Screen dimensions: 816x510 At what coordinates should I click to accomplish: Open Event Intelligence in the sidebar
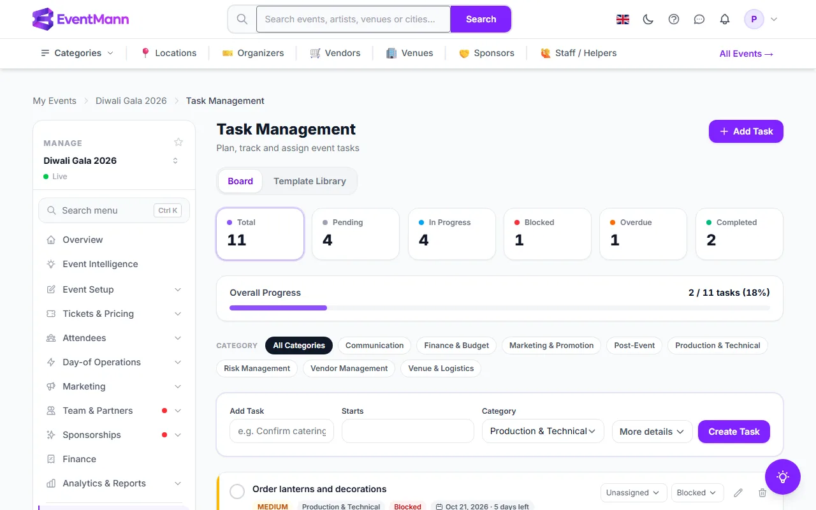[114, 264]
